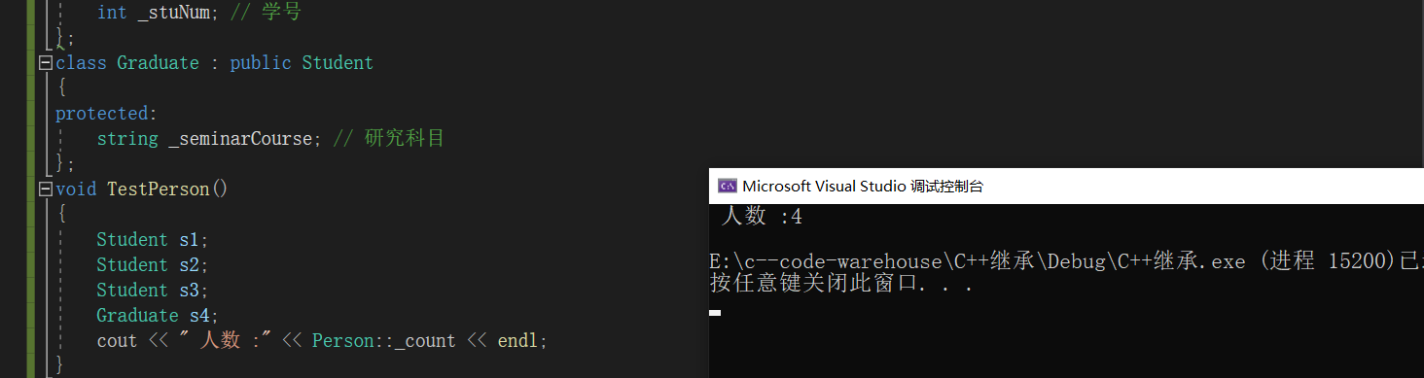Click the console exe path line

[x=1066, y=262]
